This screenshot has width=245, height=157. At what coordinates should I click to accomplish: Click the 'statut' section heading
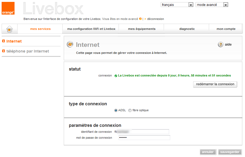75,69
